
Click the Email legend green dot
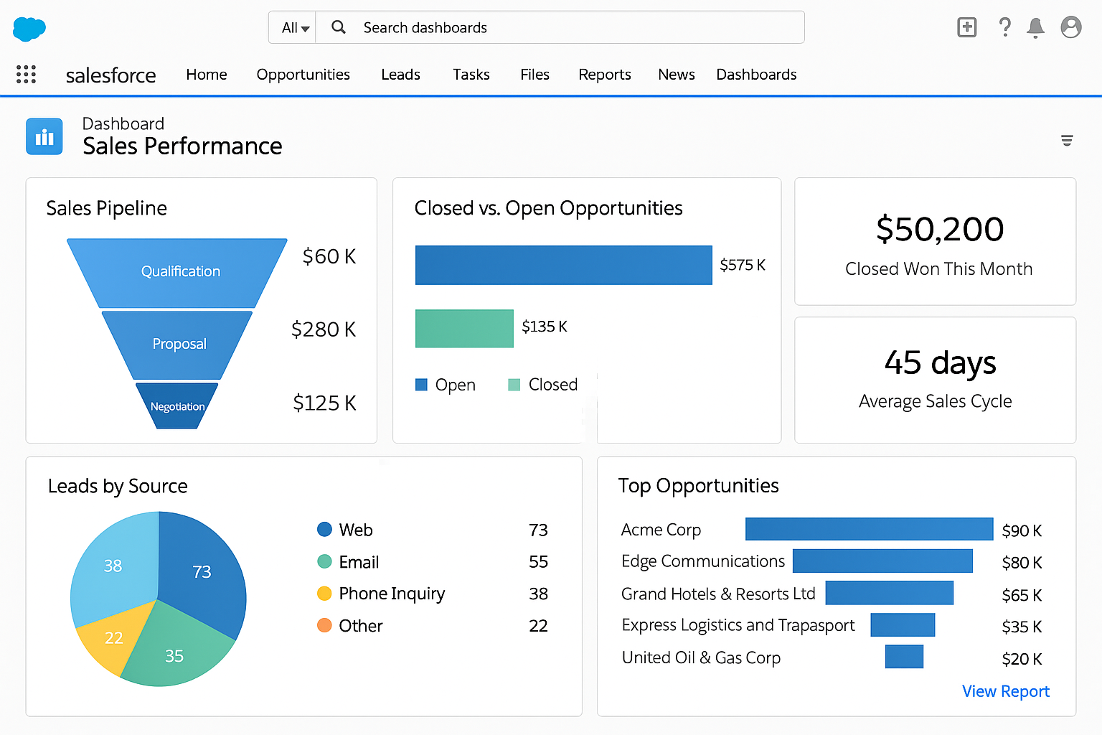tap(324, 561)
